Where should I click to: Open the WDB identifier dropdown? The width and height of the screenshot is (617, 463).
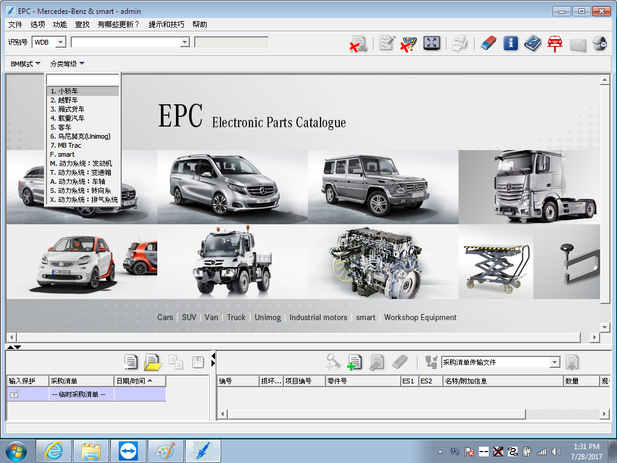pyautogui.click(x=61, y=42)
